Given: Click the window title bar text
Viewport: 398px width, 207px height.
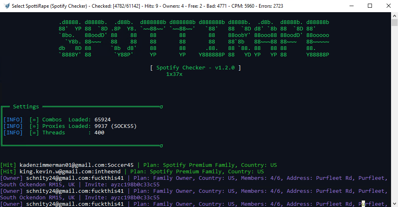Looking at the screenshot, I should 147,6.
